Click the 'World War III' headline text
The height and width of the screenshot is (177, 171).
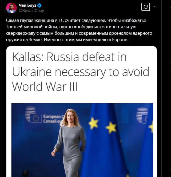[x=45, y=86]
